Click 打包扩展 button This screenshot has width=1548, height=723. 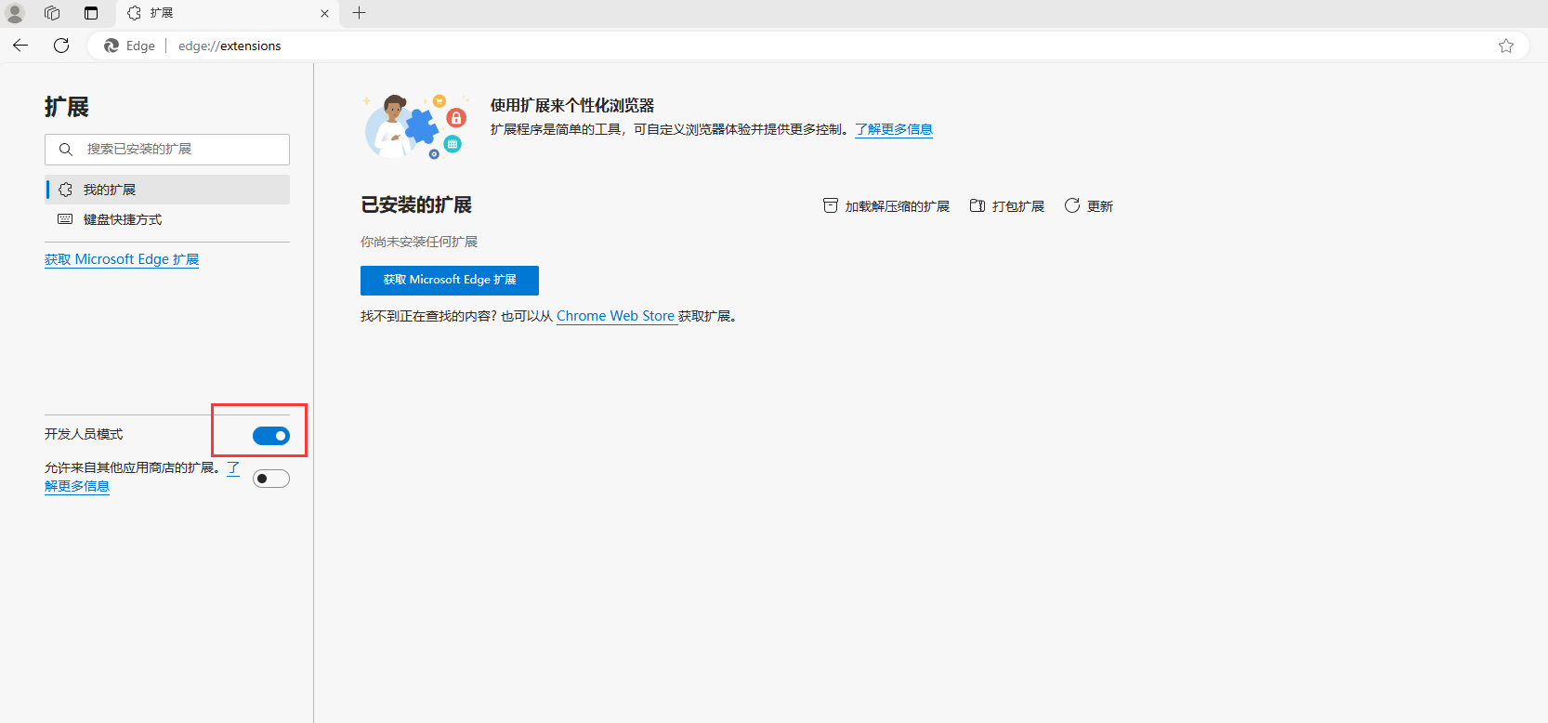click(x=1007, y=206)
